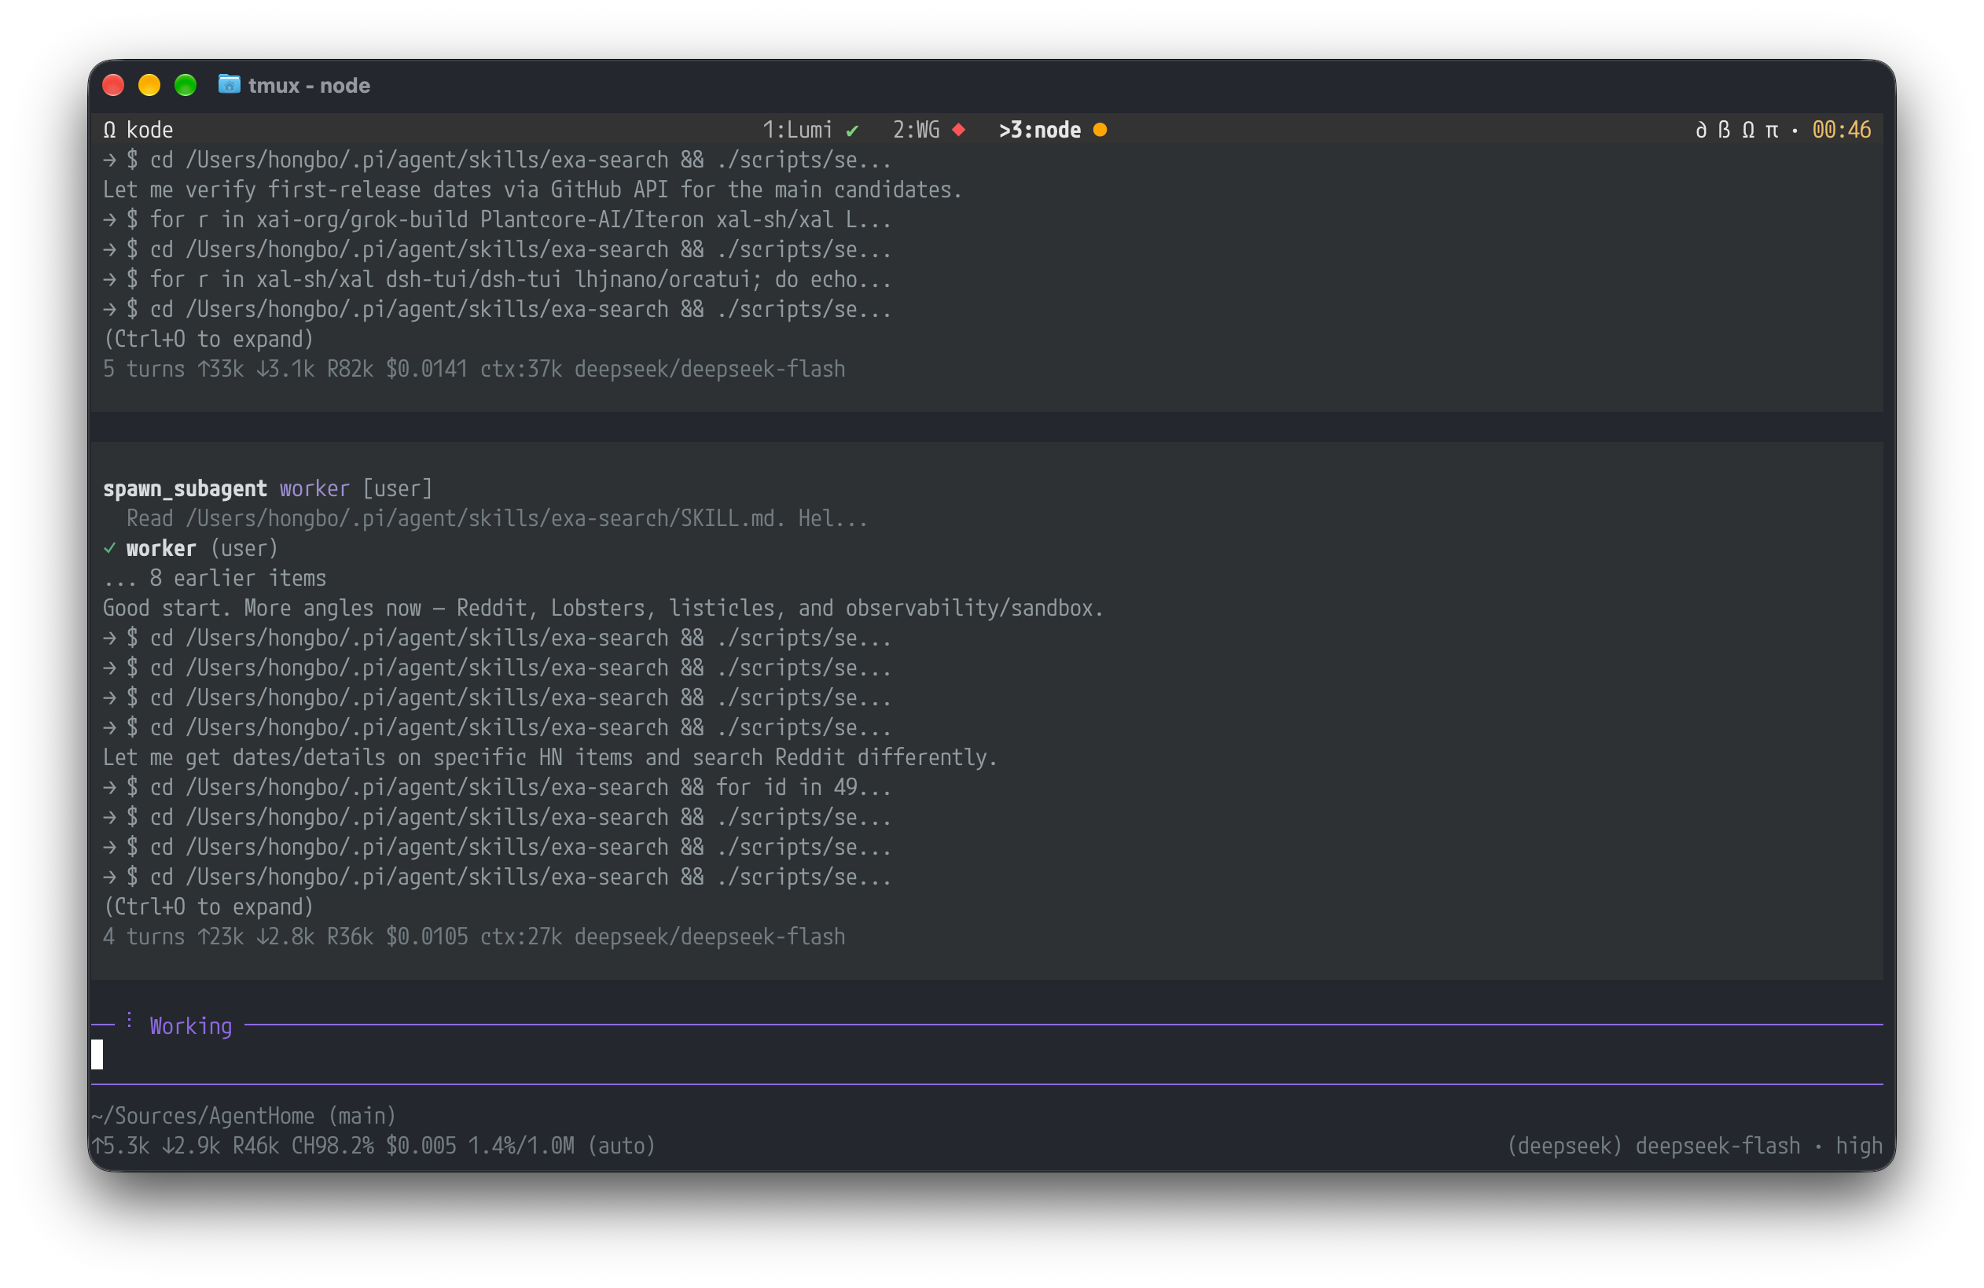The height and width of the screenshot is (1288, 1984).
Task: Click 'Good start. More angles now' line
Action: coord(603,609)
